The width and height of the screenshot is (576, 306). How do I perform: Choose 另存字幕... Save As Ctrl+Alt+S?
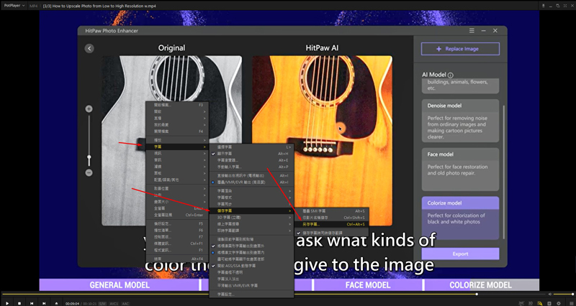tap(331, 224)
